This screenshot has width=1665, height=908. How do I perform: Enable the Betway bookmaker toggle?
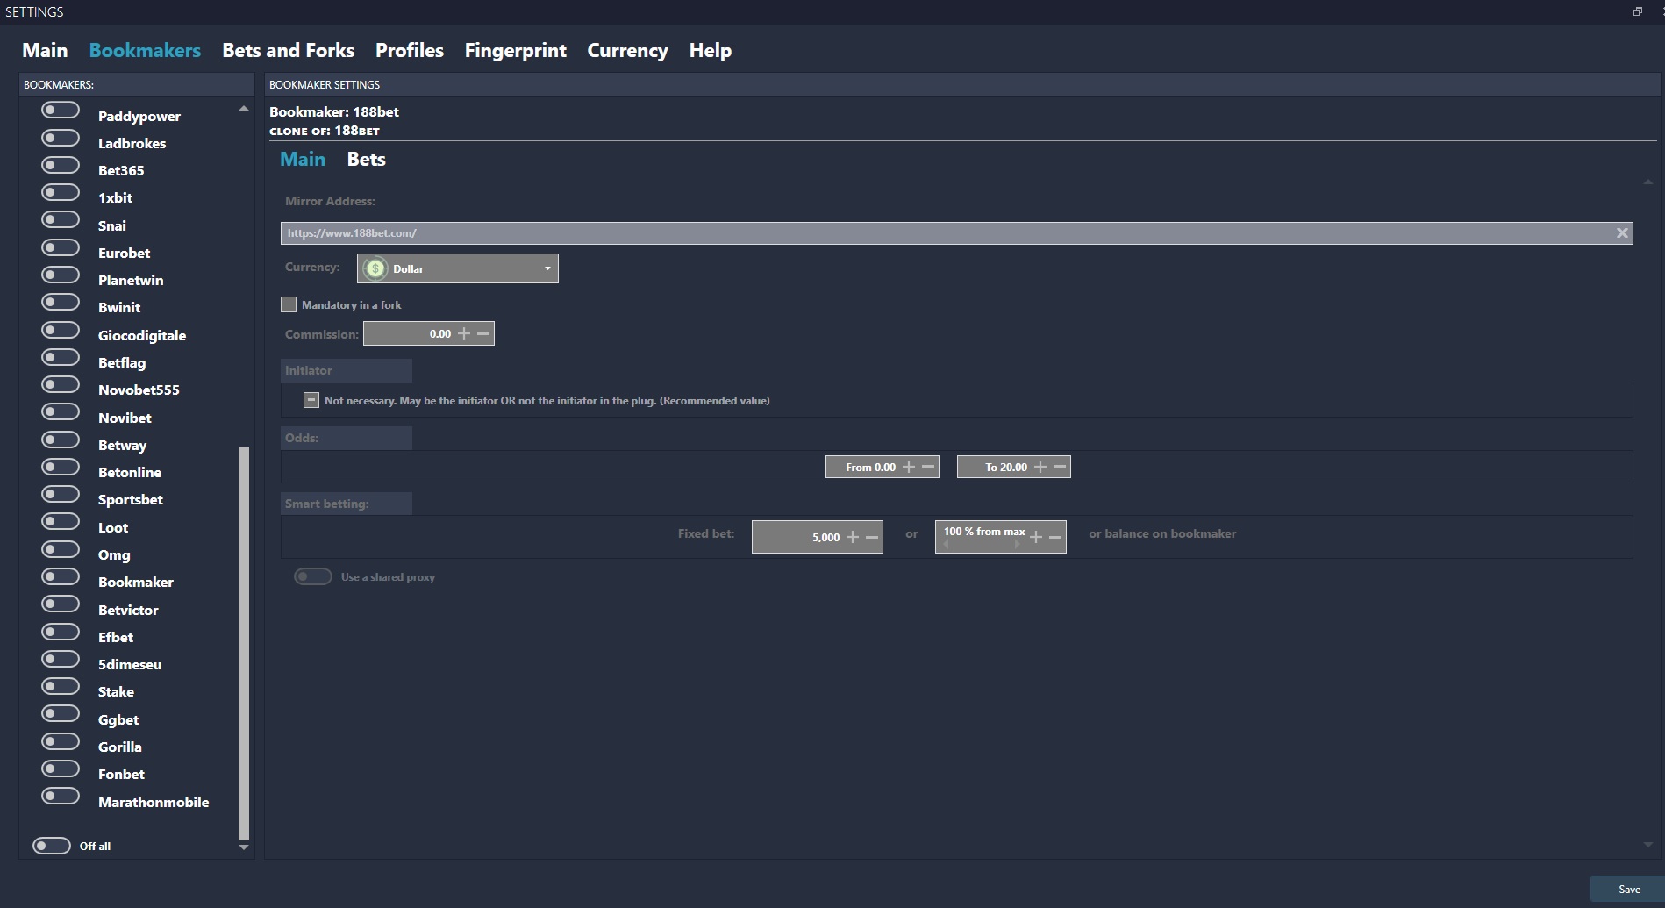tap(61, 440)
